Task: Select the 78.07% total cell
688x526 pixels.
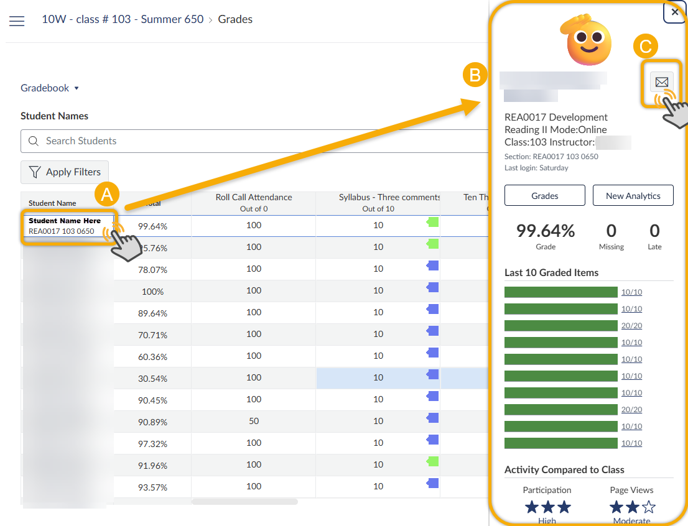Action: click(152, 270)
